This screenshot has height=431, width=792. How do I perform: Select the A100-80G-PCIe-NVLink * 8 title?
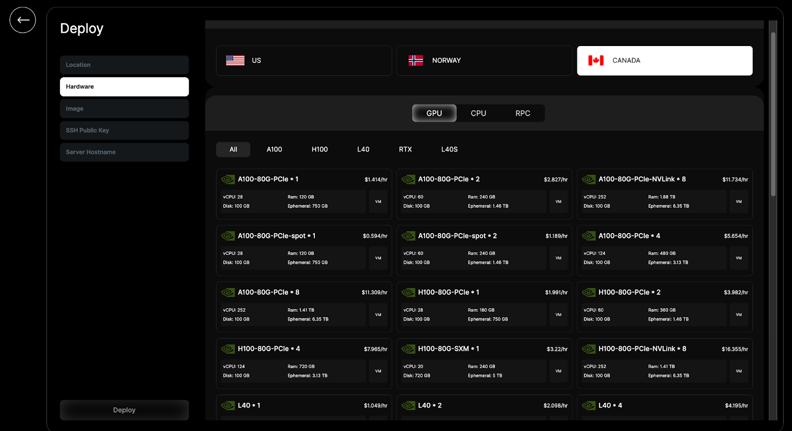[642, 179]
